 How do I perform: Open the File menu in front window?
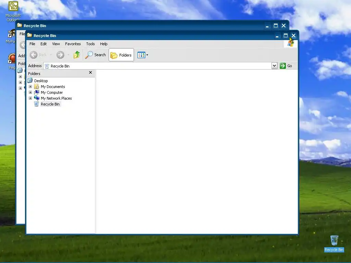coord(32,44)
